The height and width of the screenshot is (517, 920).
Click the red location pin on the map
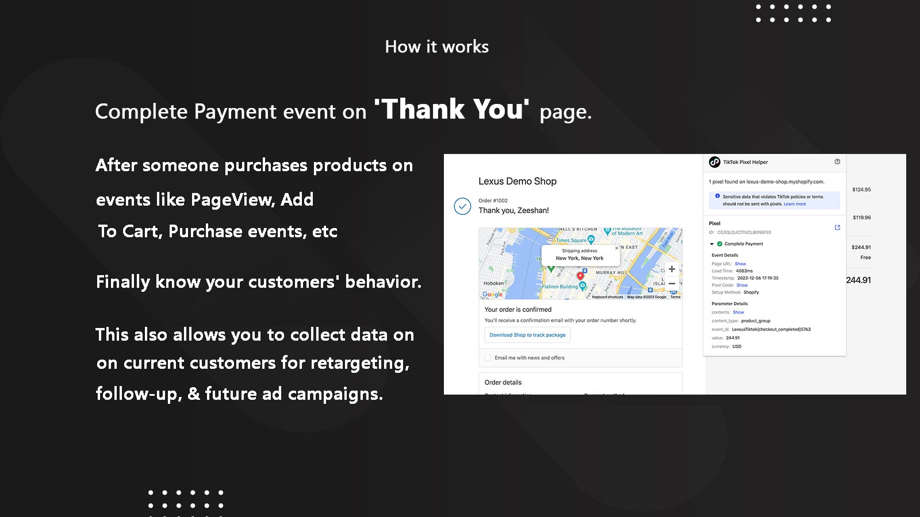tap(580, 276)
